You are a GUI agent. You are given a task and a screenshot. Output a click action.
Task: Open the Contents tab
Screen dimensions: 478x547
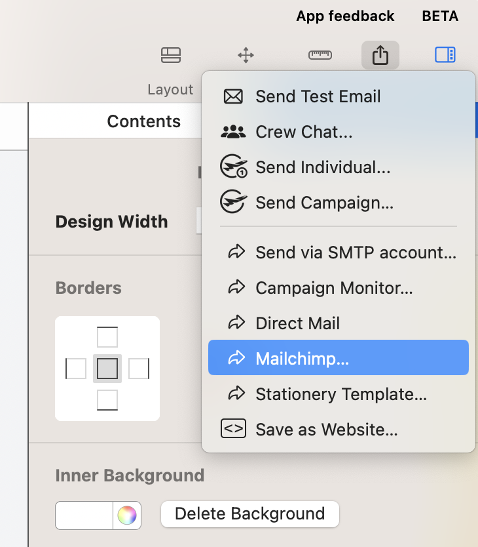pos(143,121)
